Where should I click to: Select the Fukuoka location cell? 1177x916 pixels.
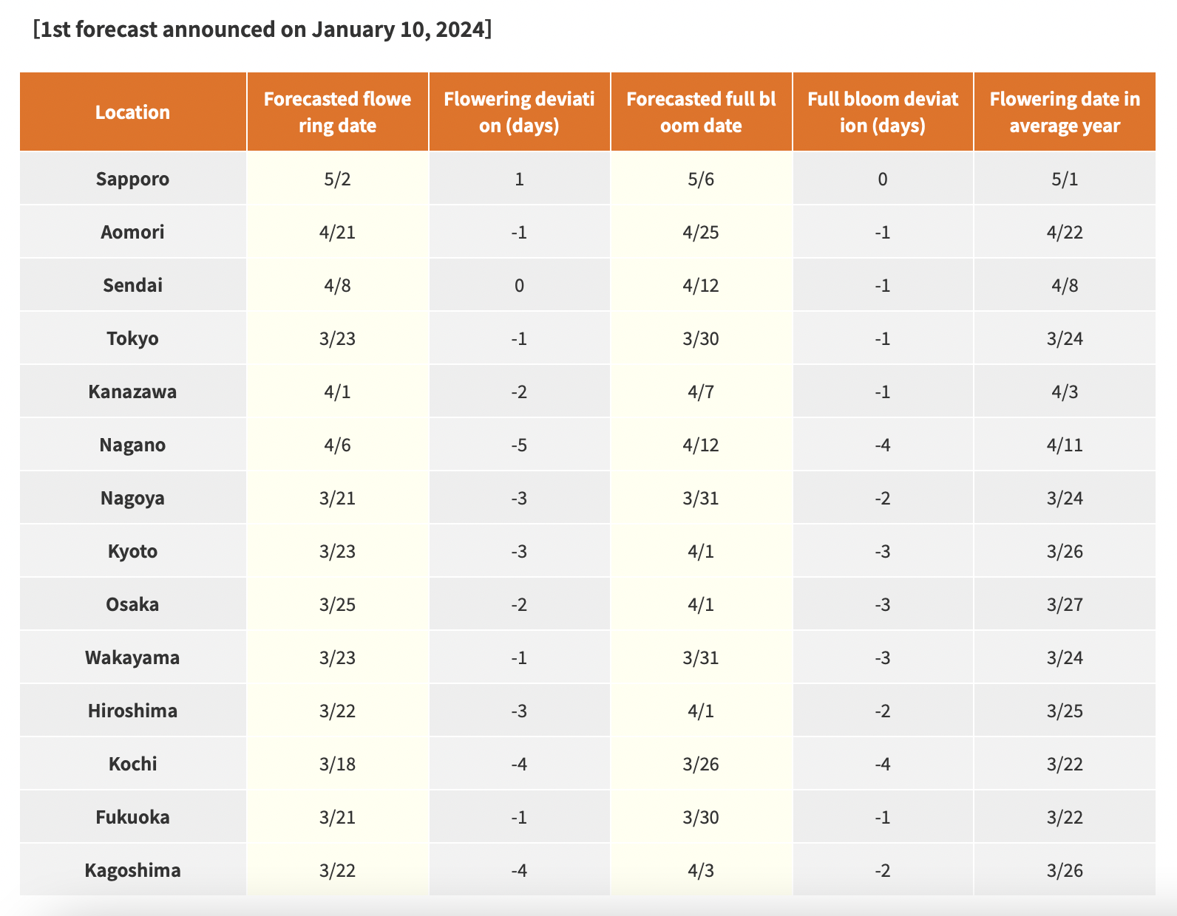tap(132, 817)
